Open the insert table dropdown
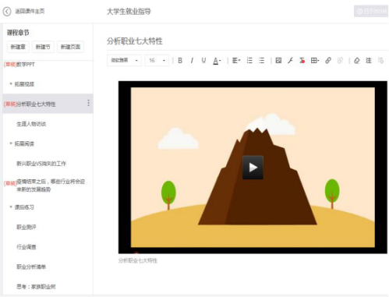The width and height of the screenshot is (389, 297). (x=315, y=61)
